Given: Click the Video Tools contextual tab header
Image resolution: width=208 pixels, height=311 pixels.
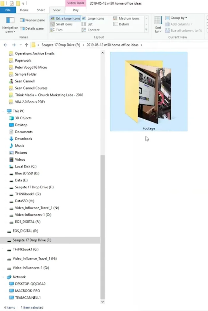Looking at the screenshot, I should point(75,3).
